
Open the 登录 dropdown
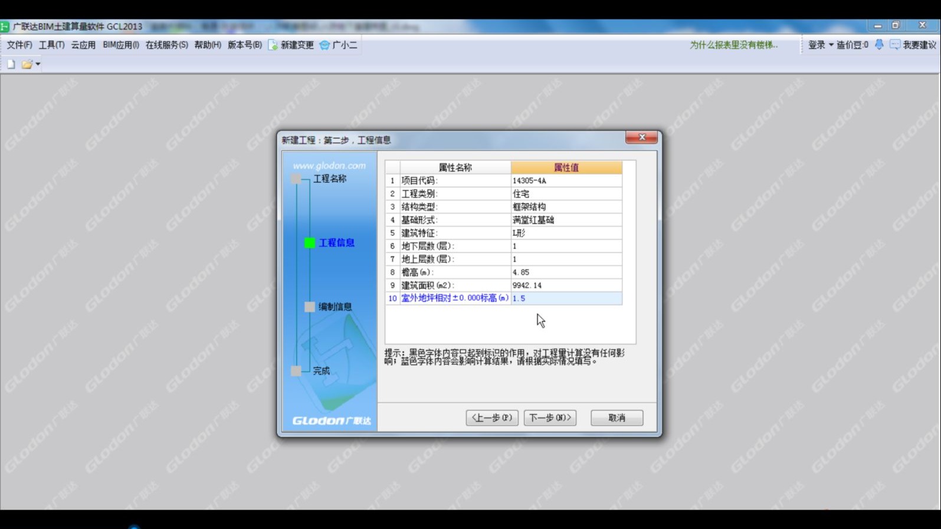tap(821, 45)
